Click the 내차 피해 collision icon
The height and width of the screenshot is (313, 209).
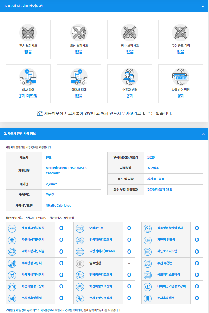28,77
